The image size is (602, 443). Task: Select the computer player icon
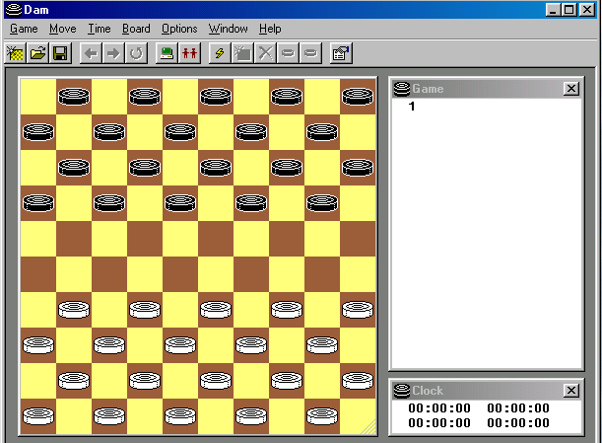coord(167,53)
